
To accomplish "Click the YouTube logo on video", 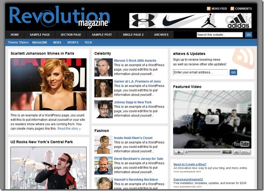I will point(241,144).
